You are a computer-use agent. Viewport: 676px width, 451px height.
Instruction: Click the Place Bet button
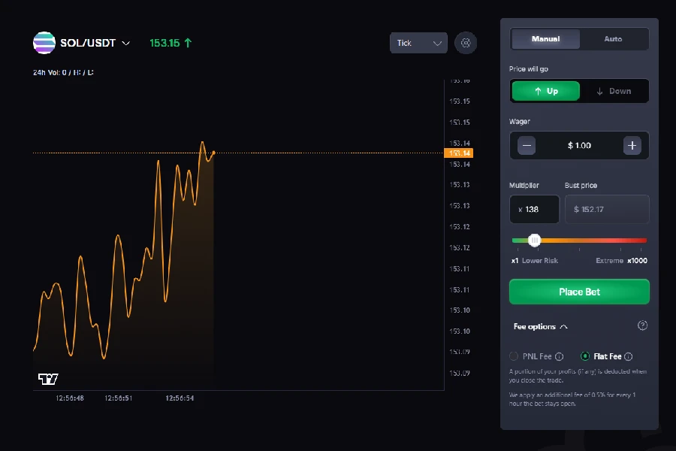click(579, 291)
